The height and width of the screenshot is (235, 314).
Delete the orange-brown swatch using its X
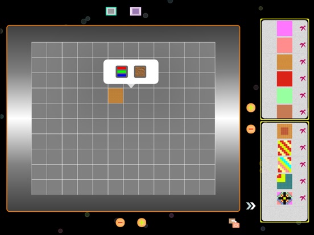tap(303, 62)
